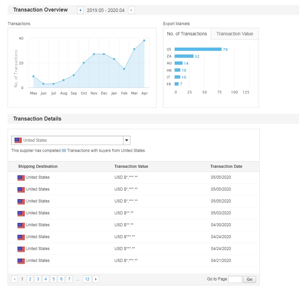Jump to page 12

[87, 279]
